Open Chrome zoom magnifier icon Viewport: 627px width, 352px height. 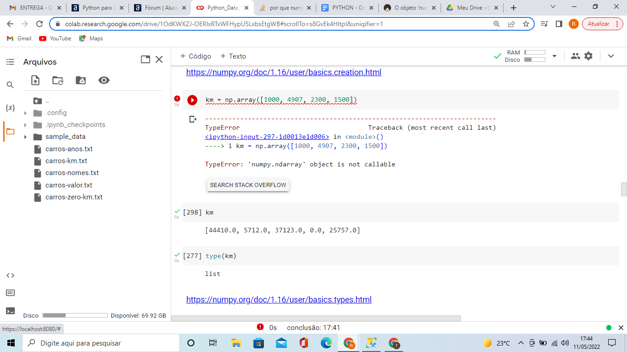(x=496, y=24)
